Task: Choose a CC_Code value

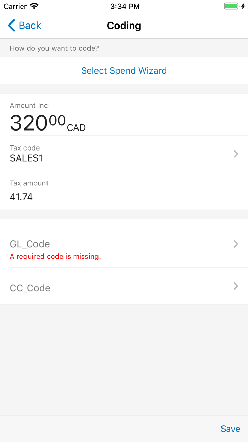Action: coord(30,288)
